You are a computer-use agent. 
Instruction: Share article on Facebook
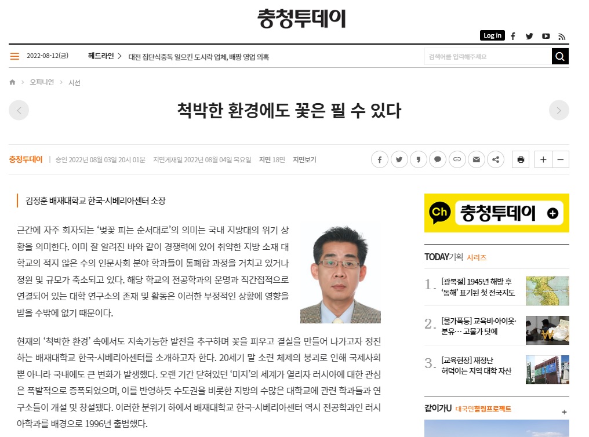click(380, 159)
